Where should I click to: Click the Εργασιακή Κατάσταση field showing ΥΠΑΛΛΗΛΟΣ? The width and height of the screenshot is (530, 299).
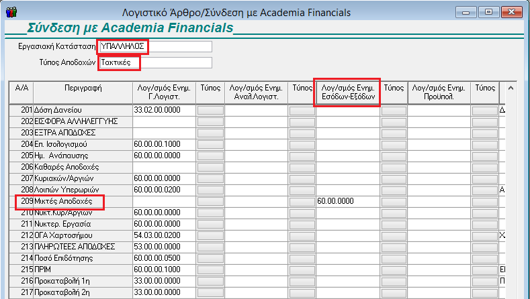(155, 46)
